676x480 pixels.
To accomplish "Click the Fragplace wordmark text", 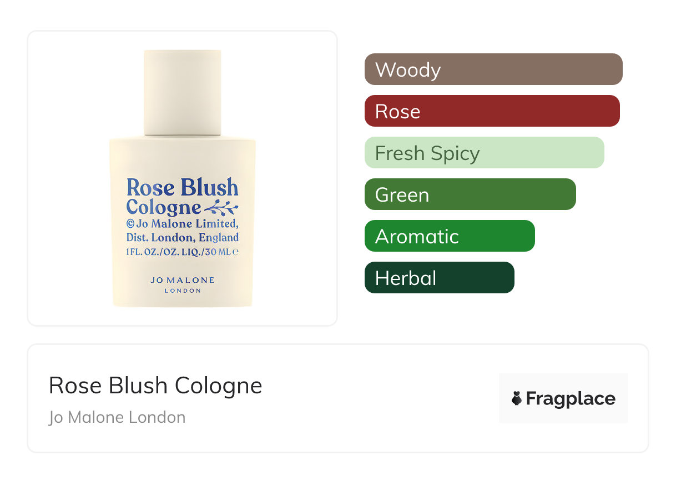I will (571, 398).
